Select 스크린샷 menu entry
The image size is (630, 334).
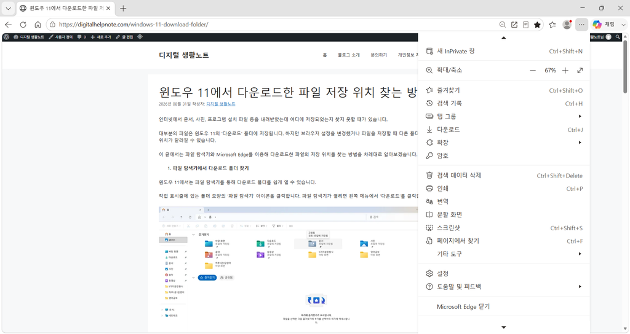coord(504,228)
